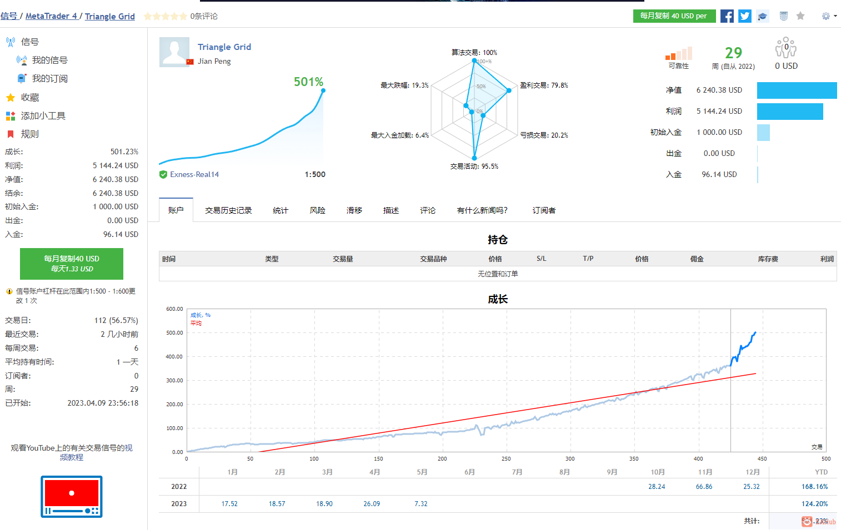Click the five-star rating icons in the breadcrumb
841x530 pixels.
point(166,16)
